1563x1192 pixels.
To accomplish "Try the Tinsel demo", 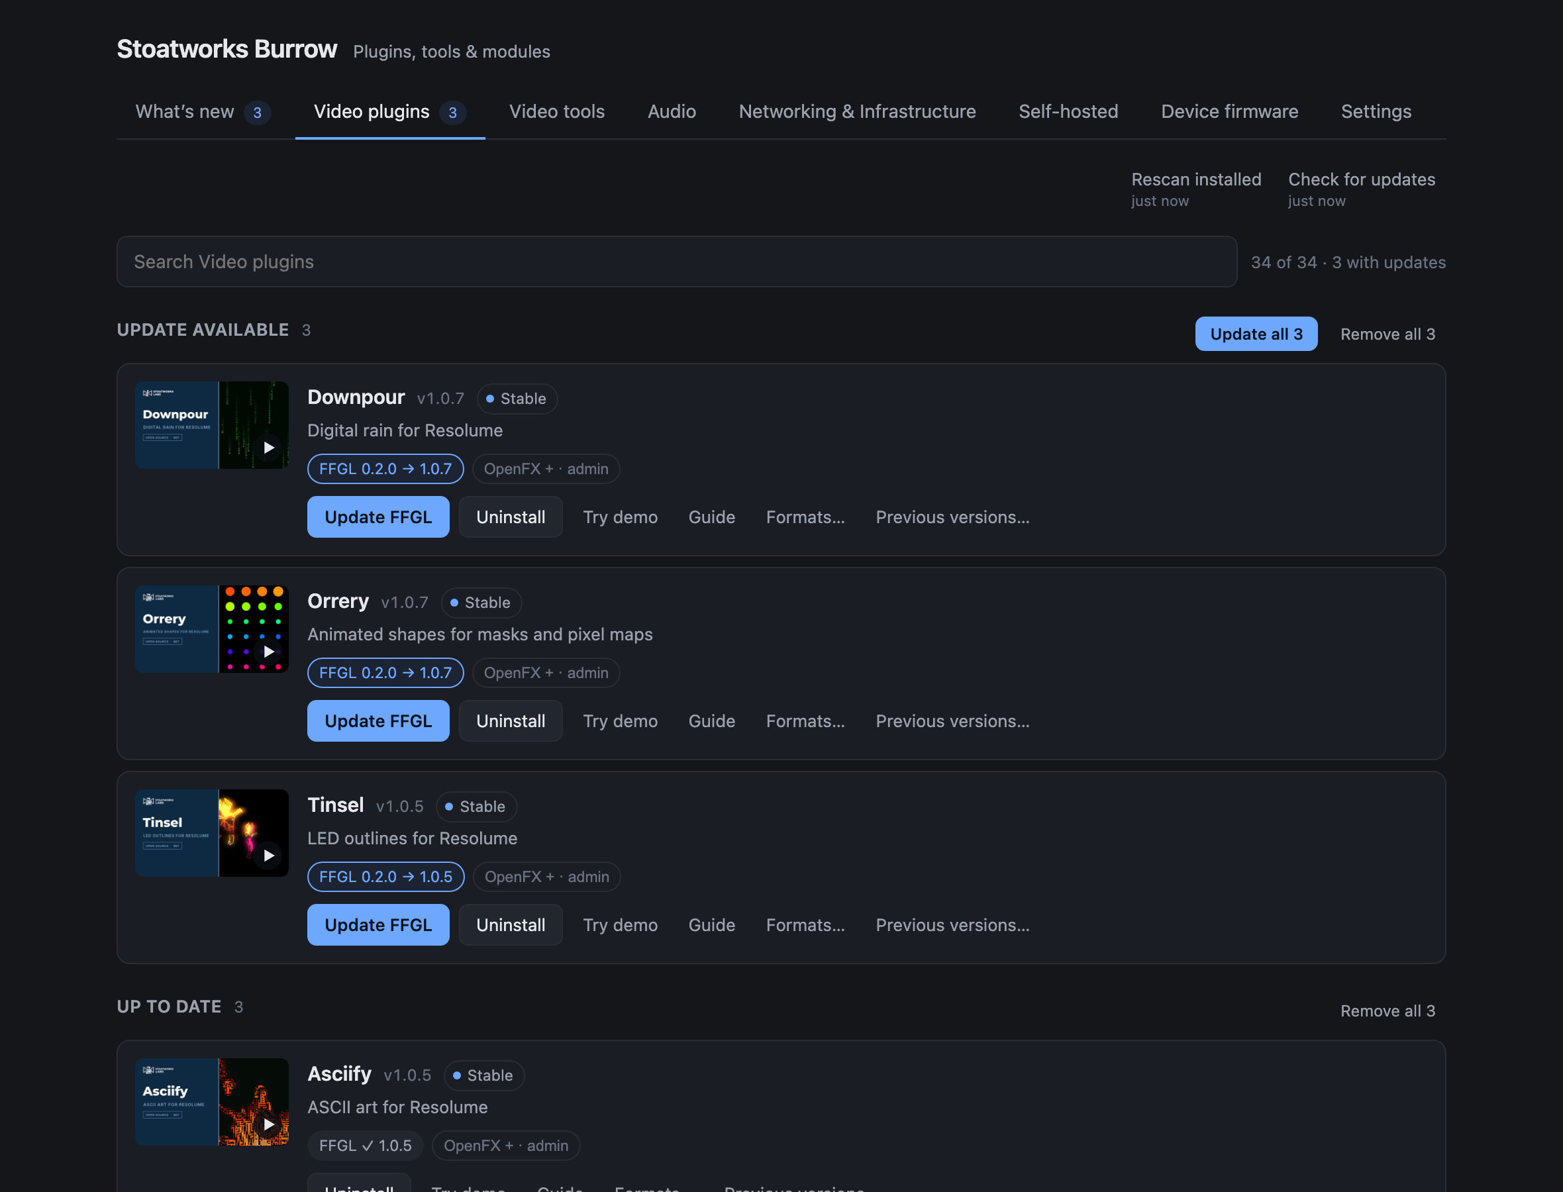I will pos(620,925).
